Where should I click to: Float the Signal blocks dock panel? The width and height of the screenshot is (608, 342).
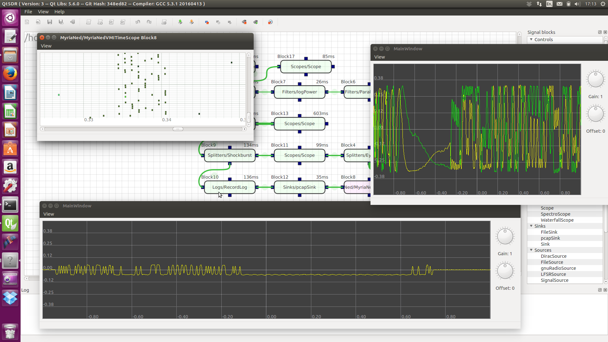point(600,32)
